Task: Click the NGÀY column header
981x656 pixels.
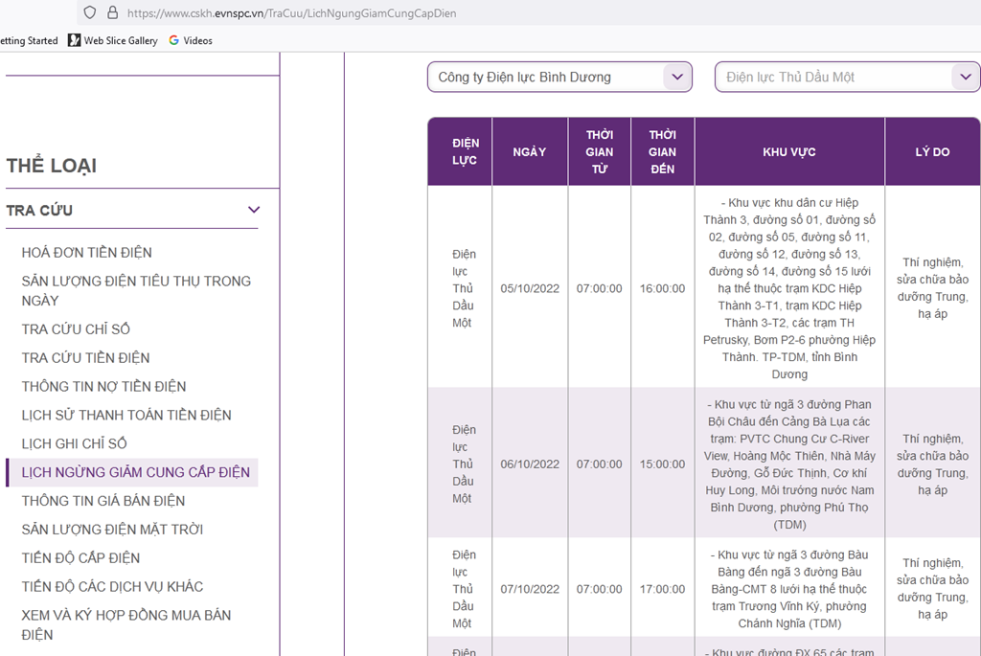Action: pyautogui.click(x=530, y=152)
